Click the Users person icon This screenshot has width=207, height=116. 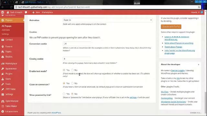tap(3, 79)
